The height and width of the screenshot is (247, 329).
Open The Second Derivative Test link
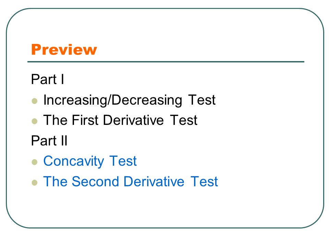coord(131,181)
